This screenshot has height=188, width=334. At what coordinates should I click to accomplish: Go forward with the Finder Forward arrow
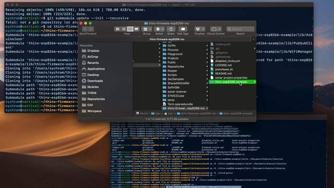click(91, 29)
